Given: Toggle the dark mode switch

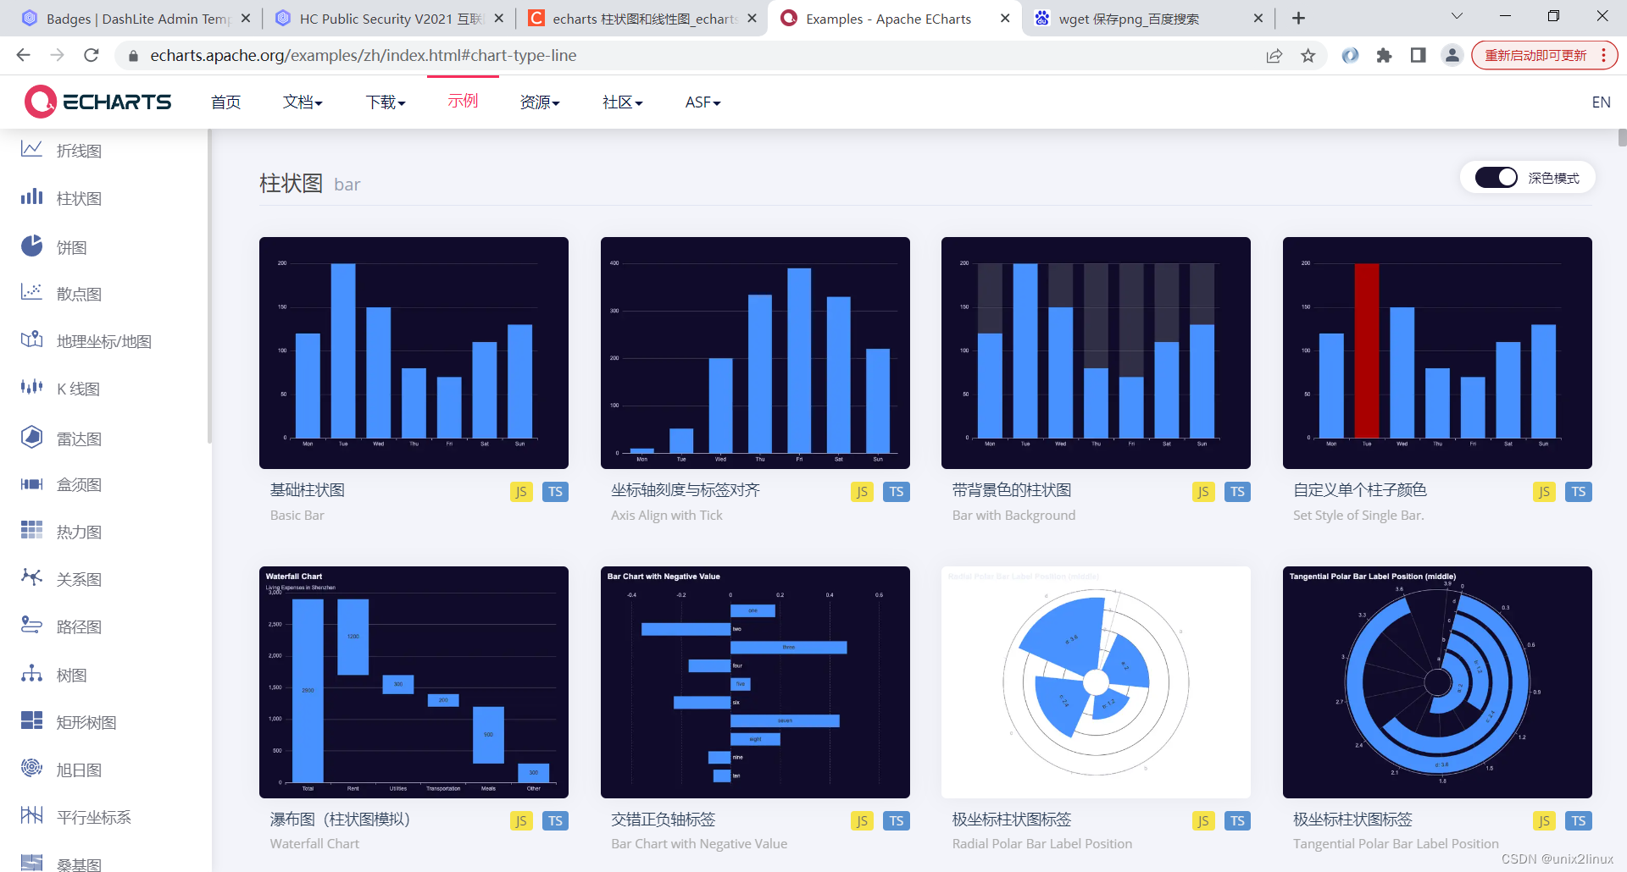Looking at the screenshot, I should [1497, 178].
